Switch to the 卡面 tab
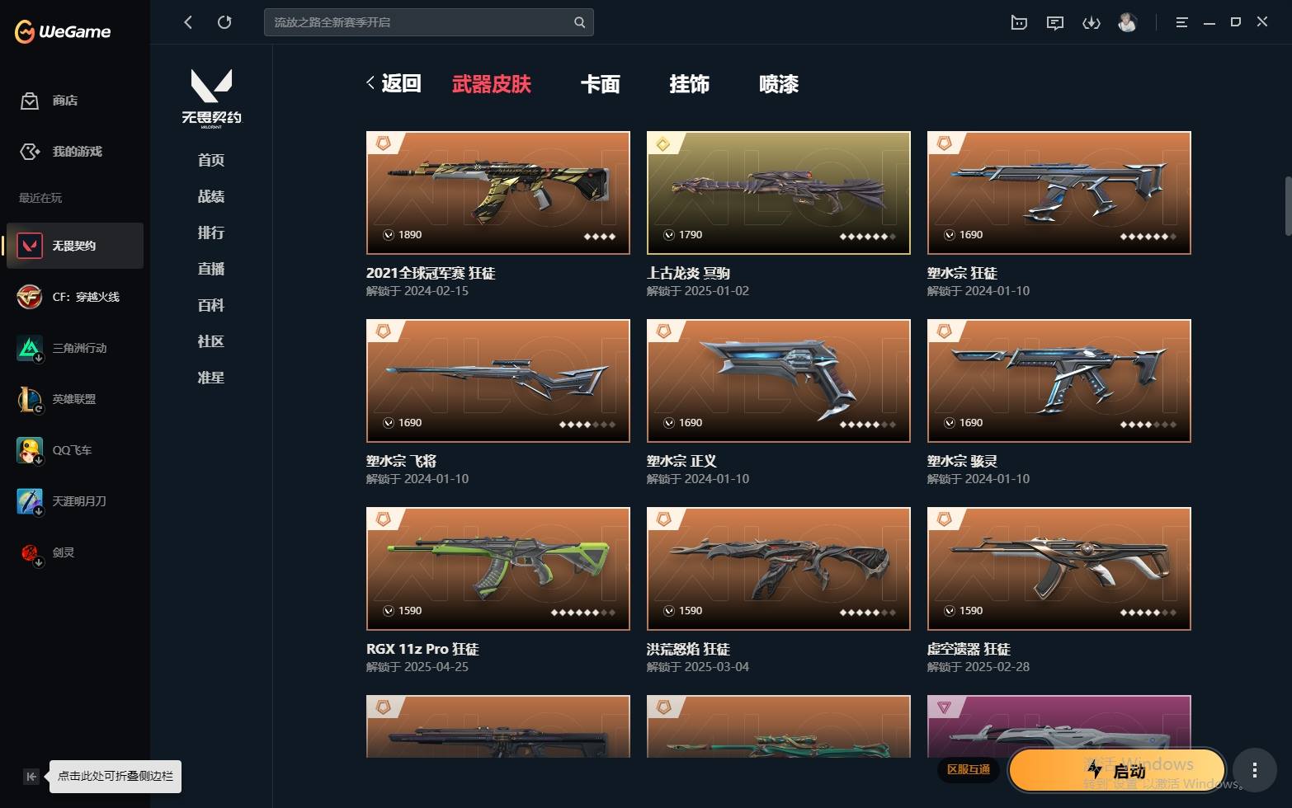The height and width of the screenshot is (808, 1292). pos(600,83)
